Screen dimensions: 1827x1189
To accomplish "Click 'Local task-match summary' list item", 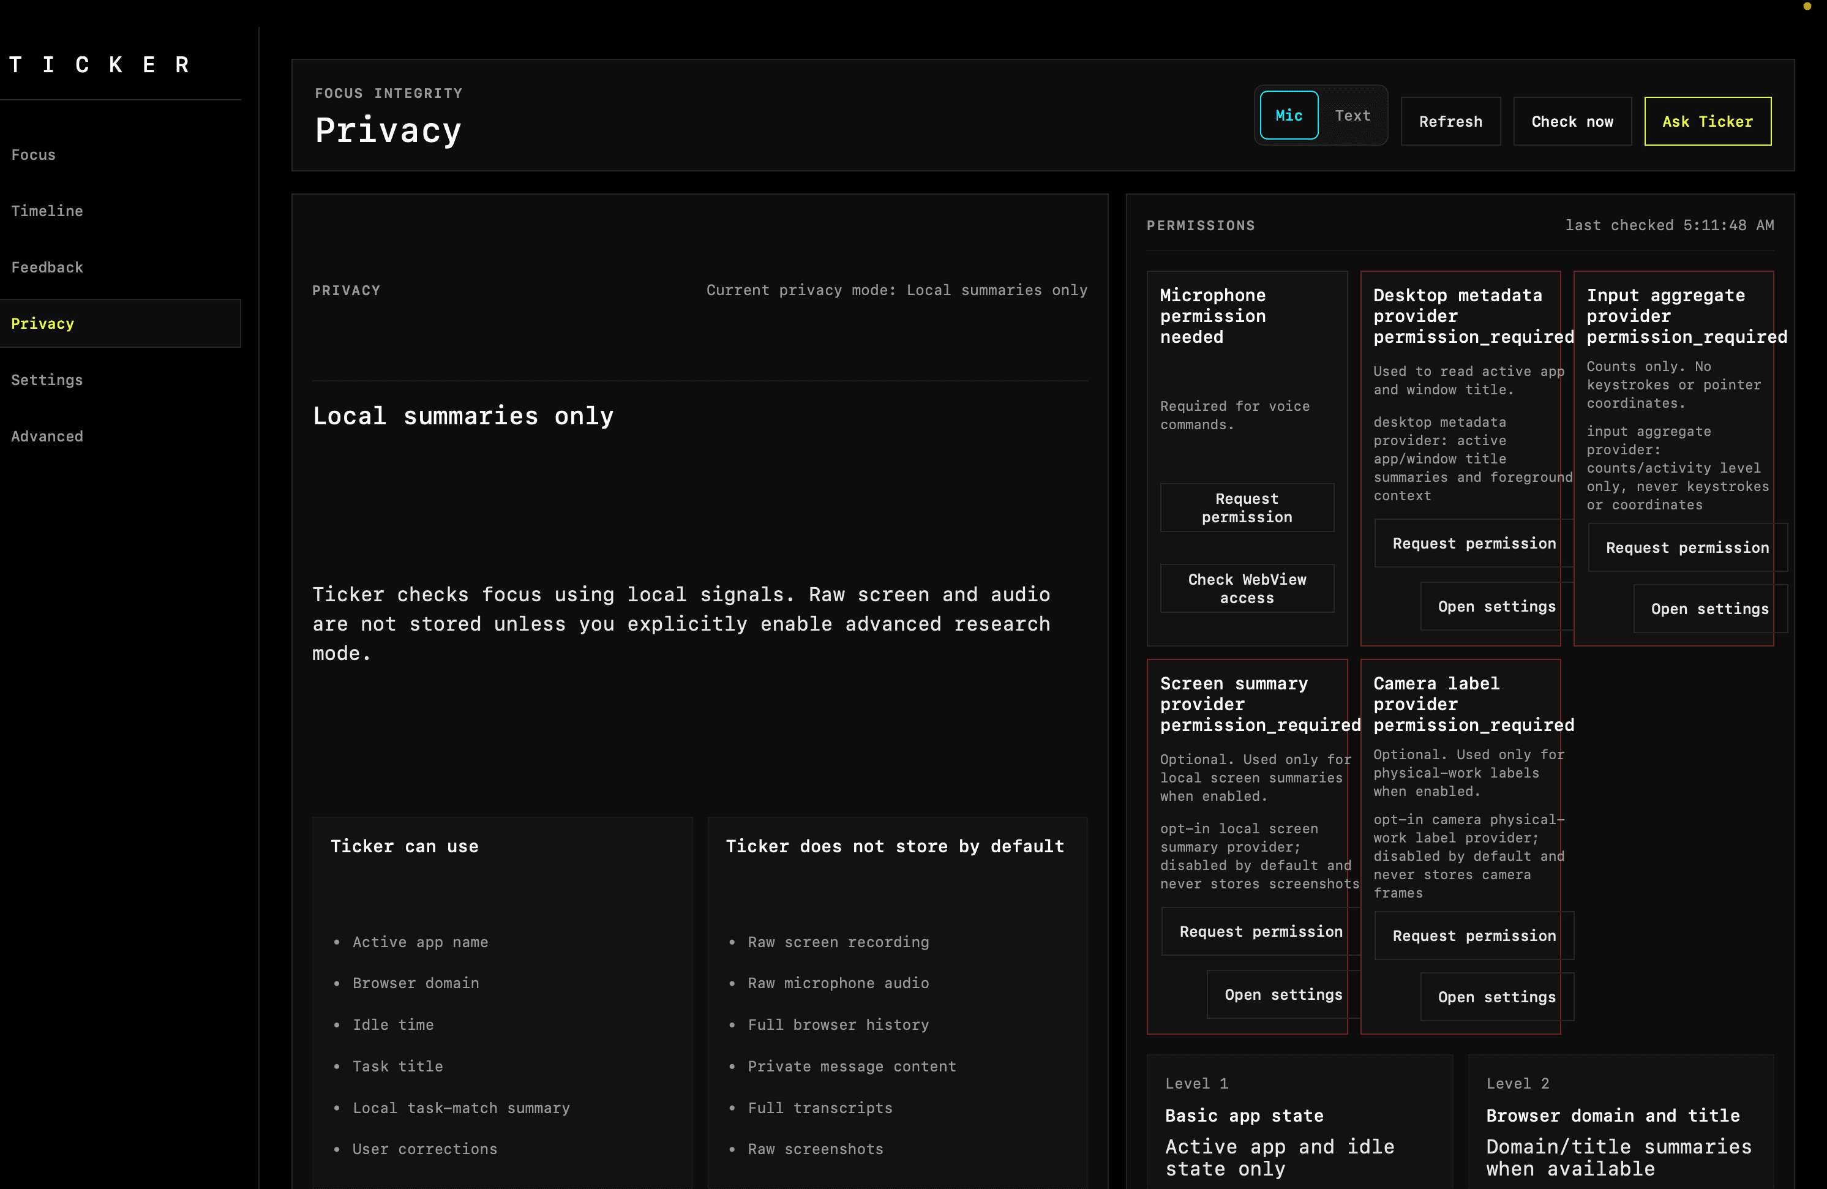I will tap(462, 1108).
